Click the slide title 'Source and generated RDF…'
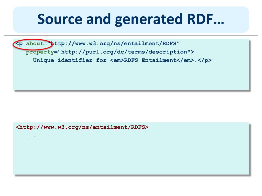This screenshot has width=262, height=196. coord(131,19)
